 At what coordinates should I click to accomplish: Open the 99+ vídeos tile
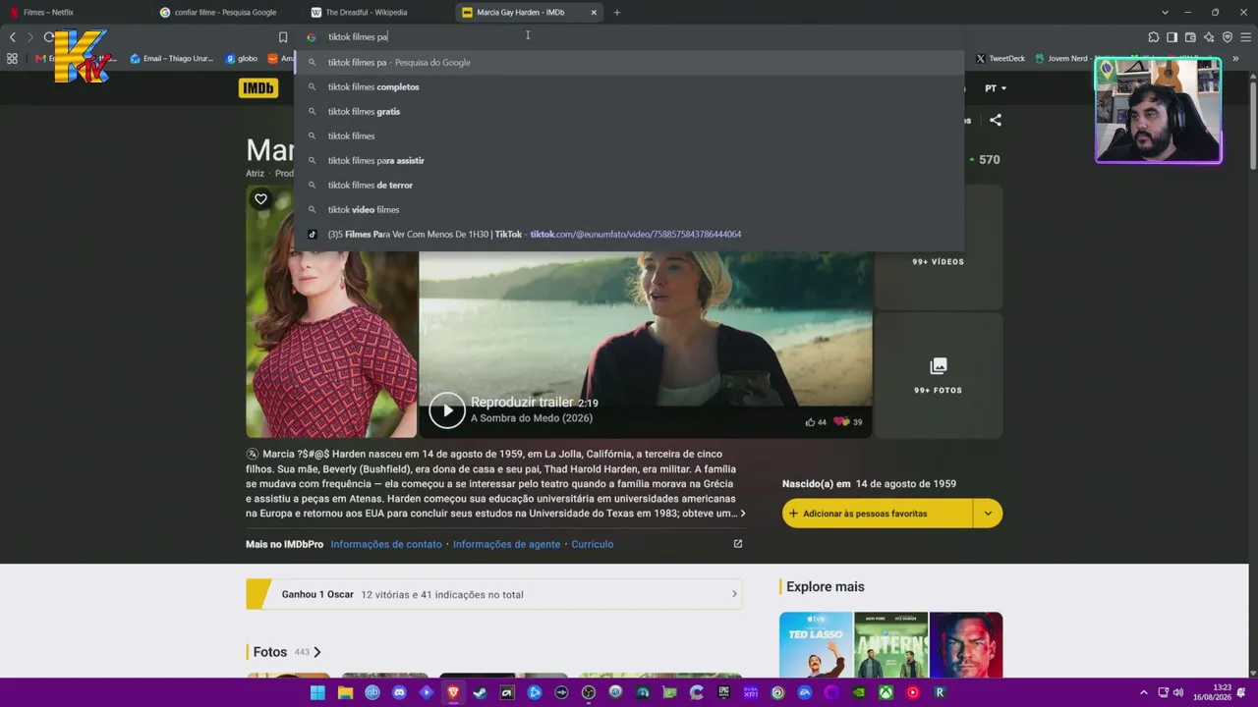(939, 245)
